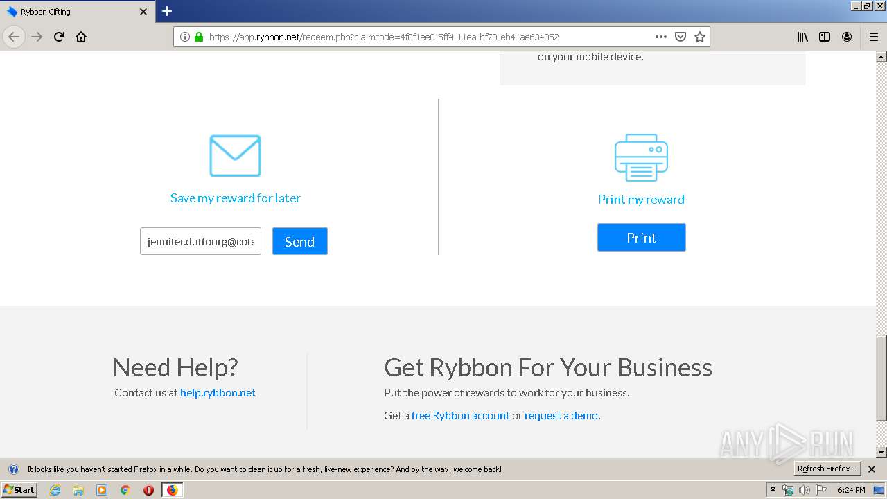Click the 'Need Help?' heading
Viewport: 887px width, 499px height.
175,367
